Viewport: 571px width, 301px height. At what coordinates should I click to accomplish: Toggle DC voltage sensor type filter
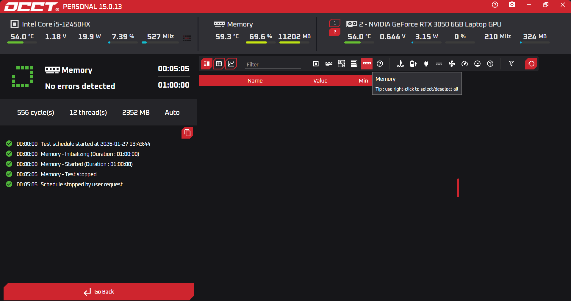439,64
